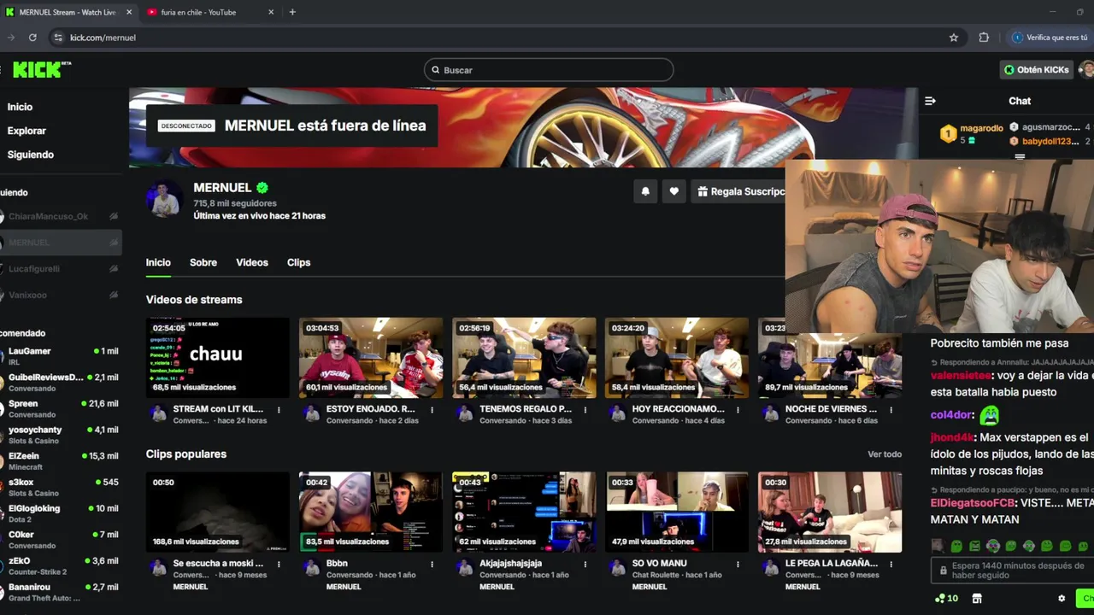
Task: View site information icon in address bar
Action: click(x=58, y=38)
